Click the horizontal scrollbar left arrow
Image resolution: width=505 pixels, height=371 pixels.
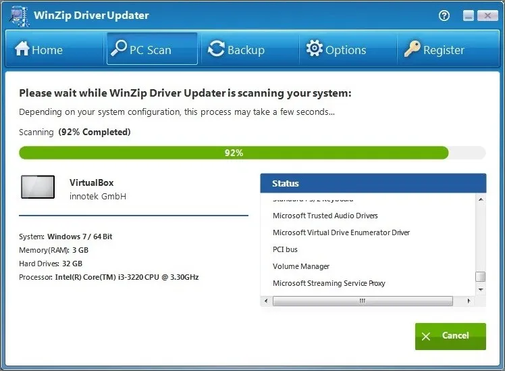[266, 301]
